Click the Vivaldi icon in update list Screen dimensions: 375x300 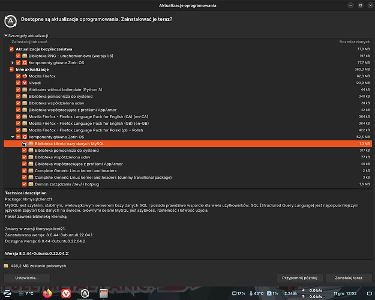coord(25,83)
